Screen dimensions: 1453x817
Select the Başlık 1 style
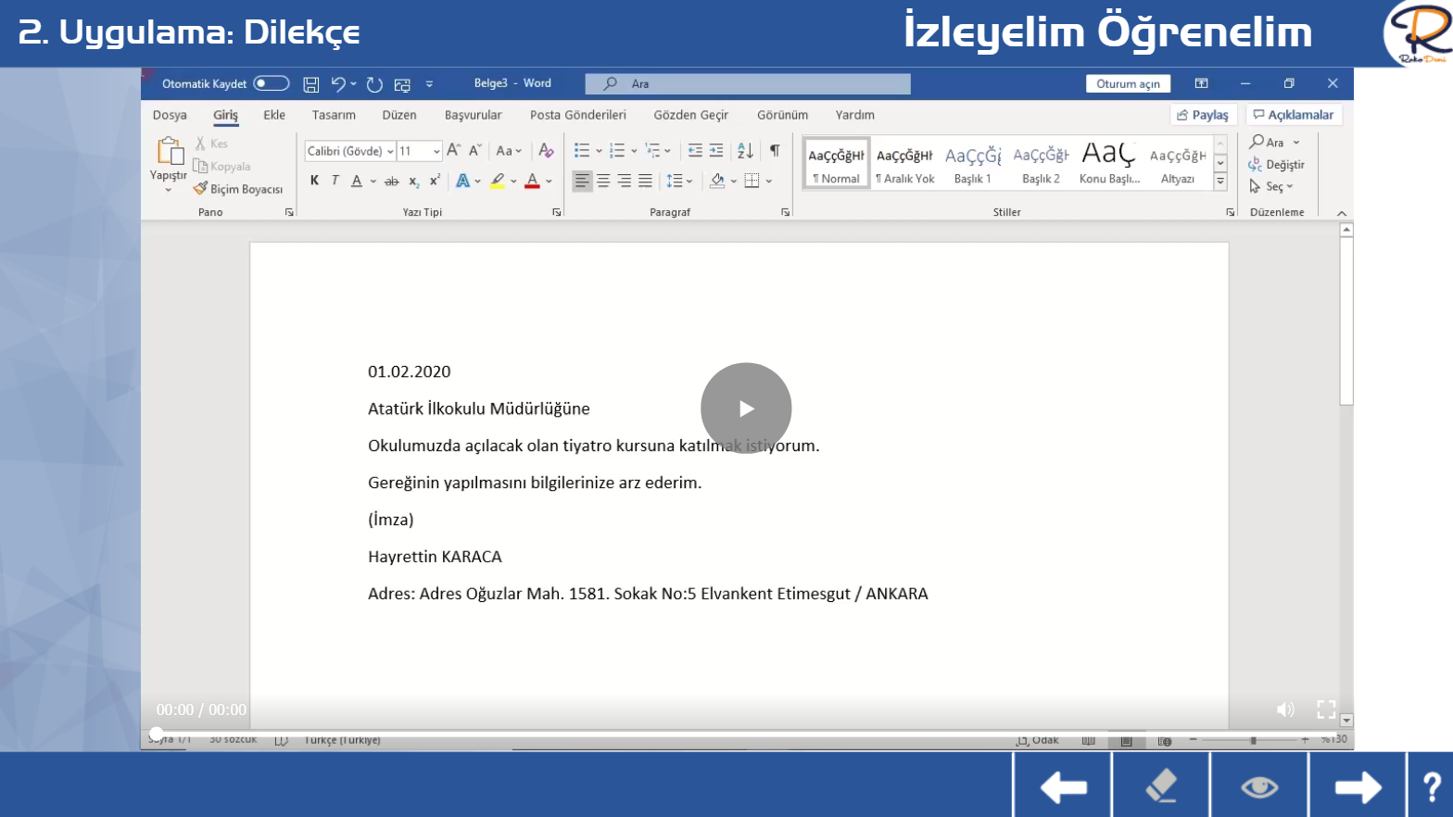tap(973, 163)
